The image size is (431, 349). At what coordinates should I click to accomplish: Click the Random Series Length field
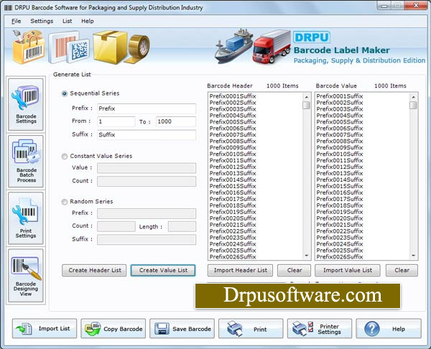click(x=182, y=226)
